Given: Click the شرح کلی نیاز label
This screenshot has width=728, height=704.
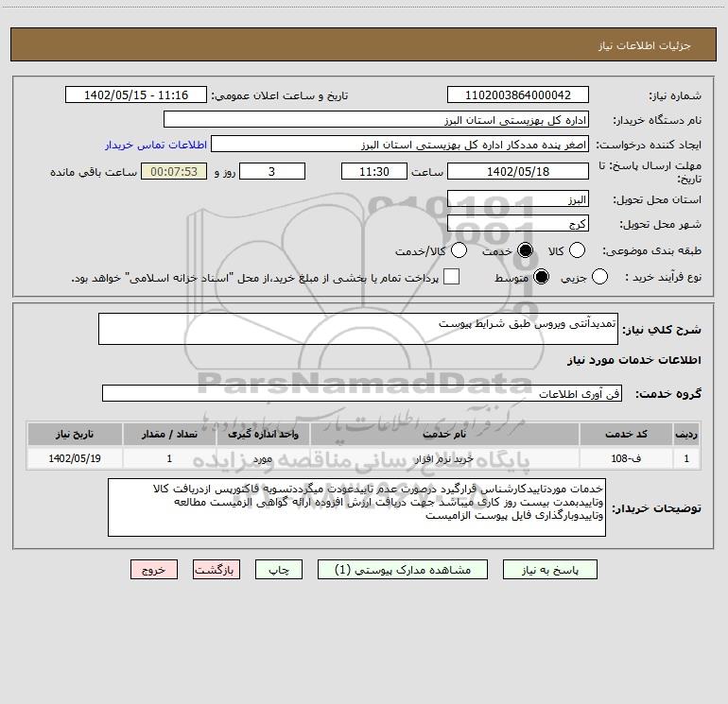Looking at the screenshot, I should [x=662, y=330].
